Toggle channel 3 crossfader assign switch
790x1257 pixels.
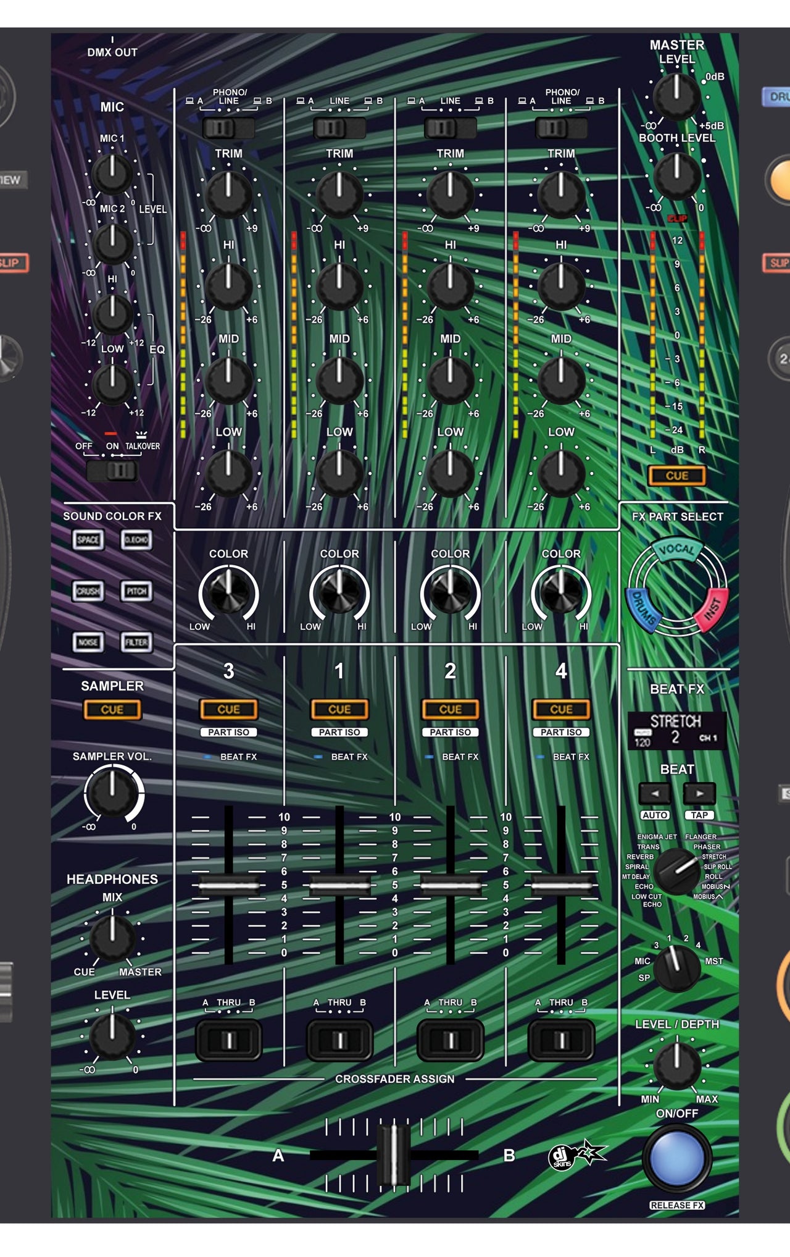228,1040
